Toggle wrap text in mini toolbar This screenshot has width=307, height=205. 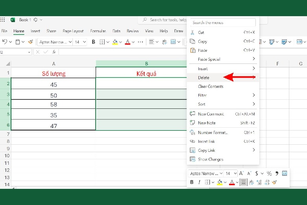(x=252, y=182)
